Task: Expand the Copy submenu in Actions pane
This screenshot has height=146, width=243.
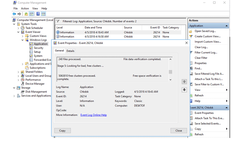Action: [227, 129]
